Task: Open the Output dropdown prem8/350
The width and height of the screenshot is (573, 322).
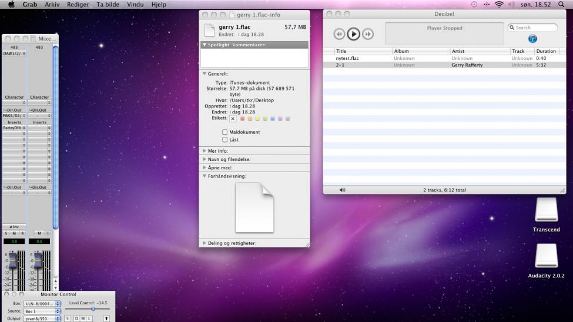Action: (x=42, y=318)
